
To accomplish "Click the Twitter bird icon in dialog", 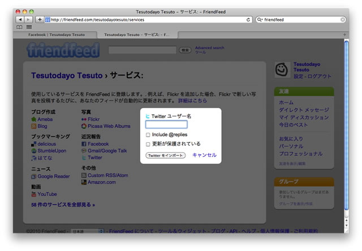I will [x=148, y=116].
